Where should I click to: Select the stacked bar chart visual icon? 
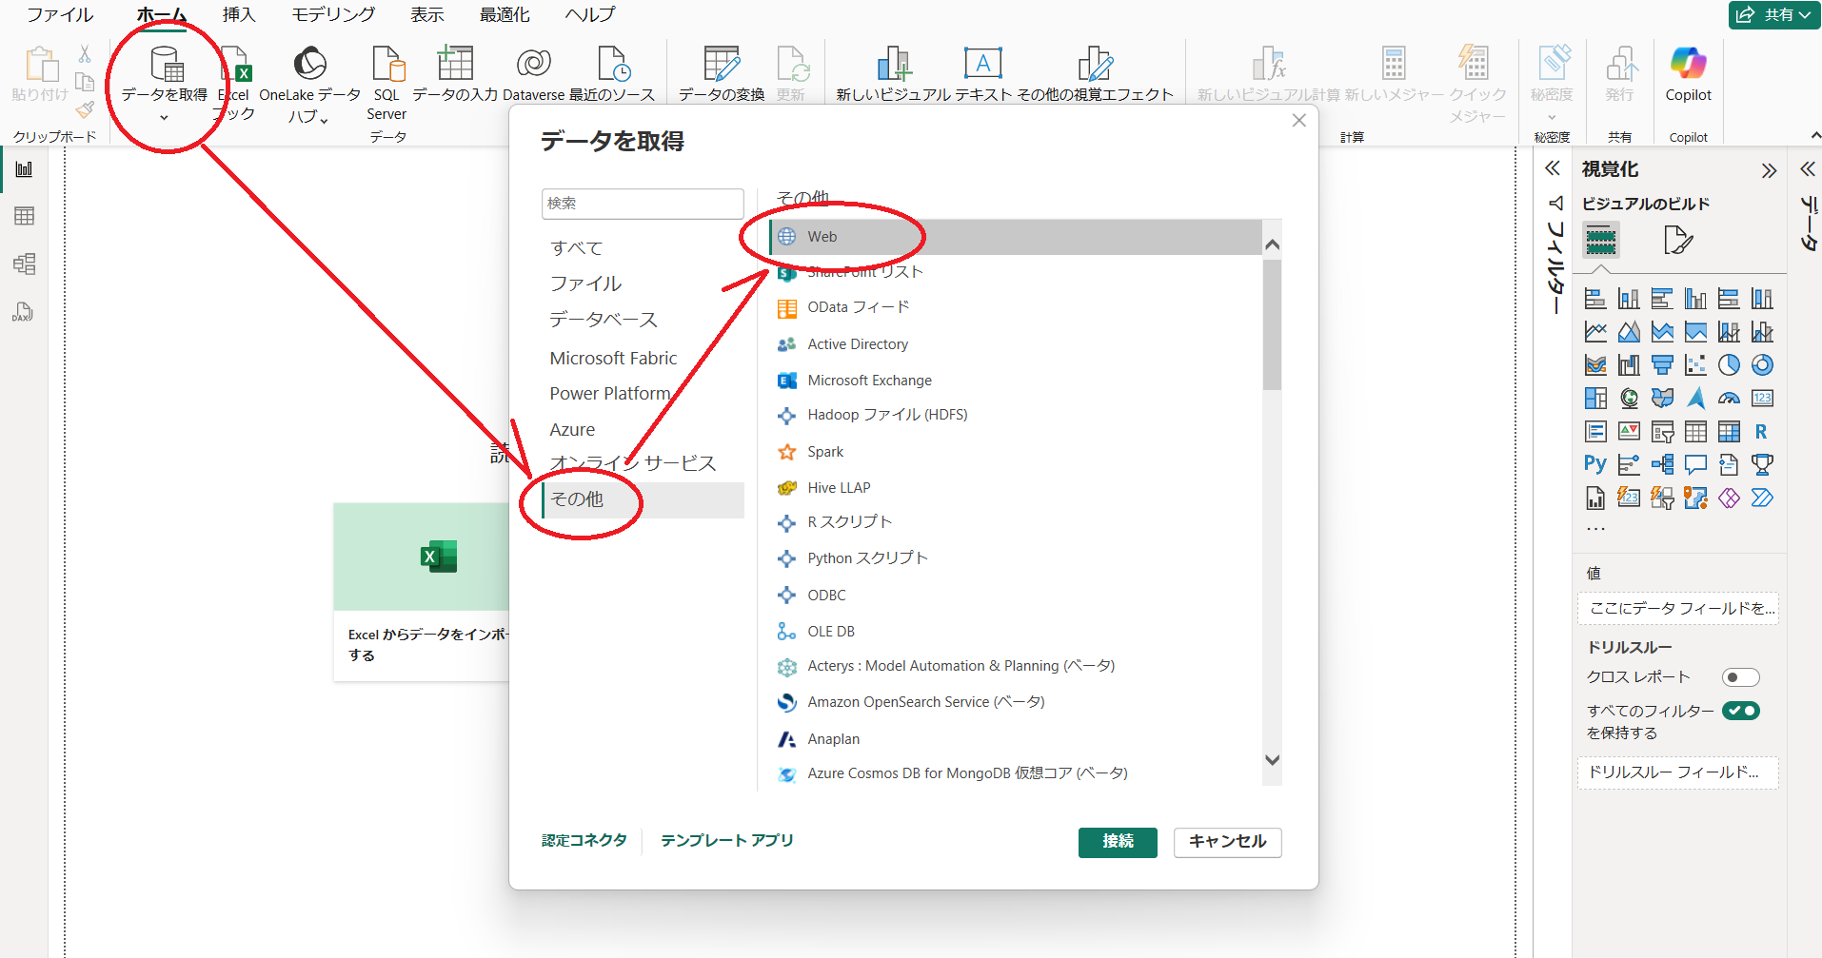point(1595,299)
